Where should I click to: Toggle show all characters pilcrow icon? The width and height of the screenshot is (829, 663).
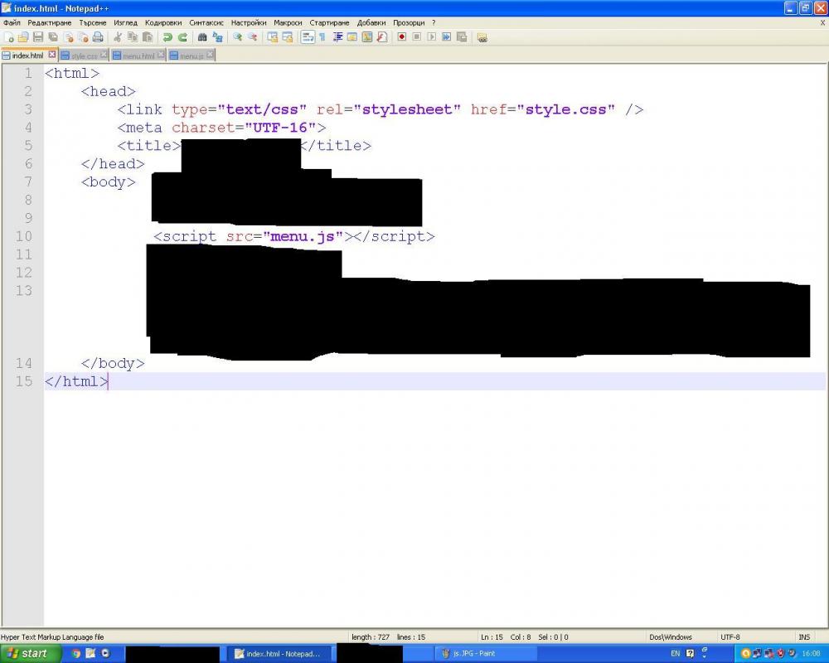tap(322, 37)
